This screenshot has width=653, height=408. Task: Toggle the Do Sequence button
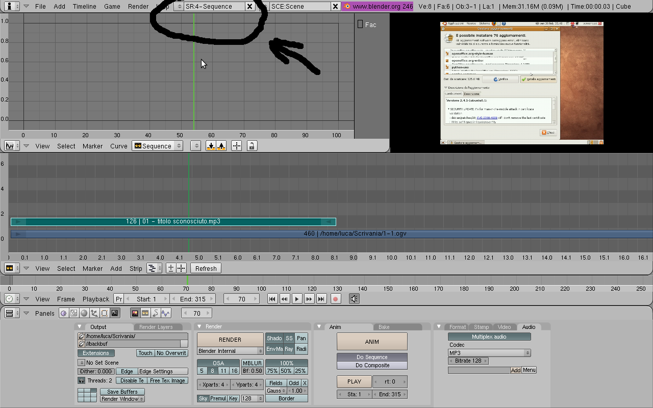[x=372, y=357]
